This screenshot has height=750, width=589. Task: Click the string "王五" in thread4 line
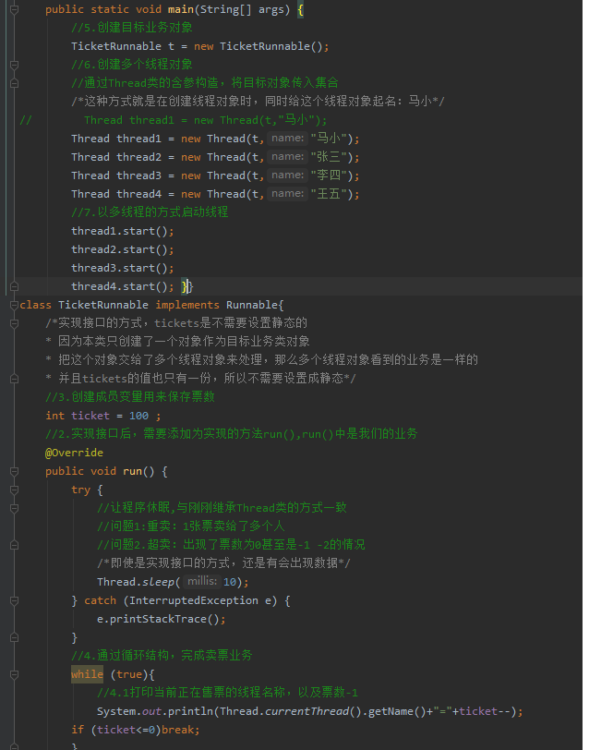coord(329,194)
